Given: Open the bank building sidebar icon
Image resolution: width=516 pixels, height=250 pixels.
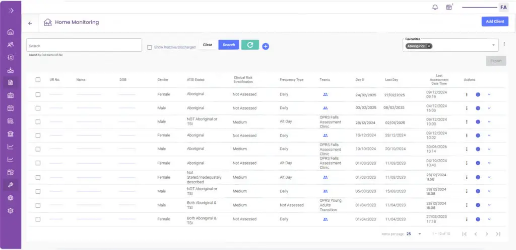Looking at the screenshot, I should [x=11, y=134].
